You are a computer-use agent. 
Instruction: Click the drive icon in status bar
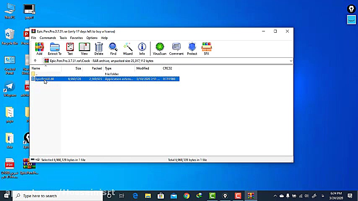(x=33, y=160)
